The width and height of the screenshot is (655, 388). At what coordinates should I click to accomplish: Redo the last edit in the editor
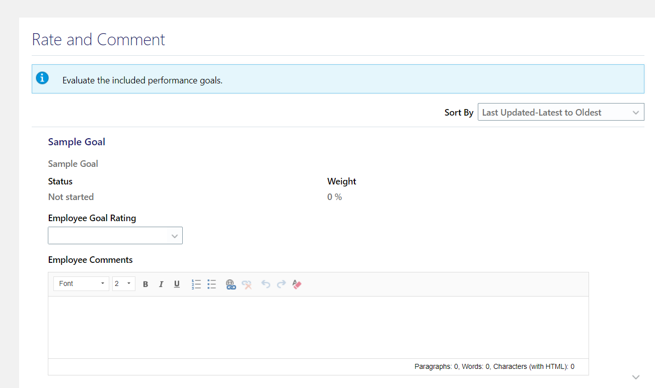point(281,284)
